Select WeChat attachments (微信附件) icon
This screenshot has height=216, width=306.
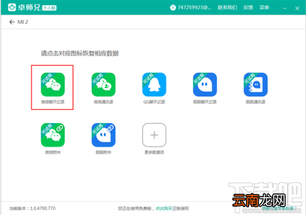(x=52, y=135)
